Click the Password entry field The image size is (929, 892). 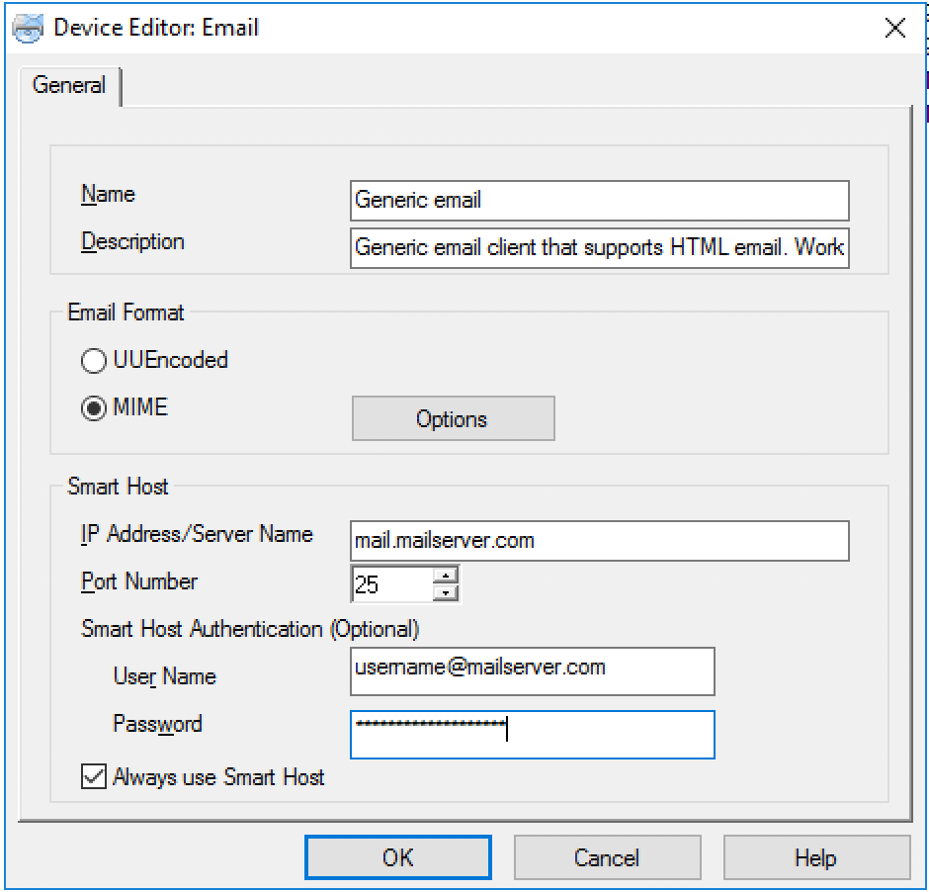(532, 734)
